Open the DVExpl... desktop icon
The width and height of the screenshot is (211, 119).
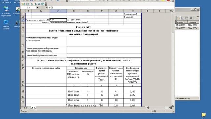click(17, 24)
